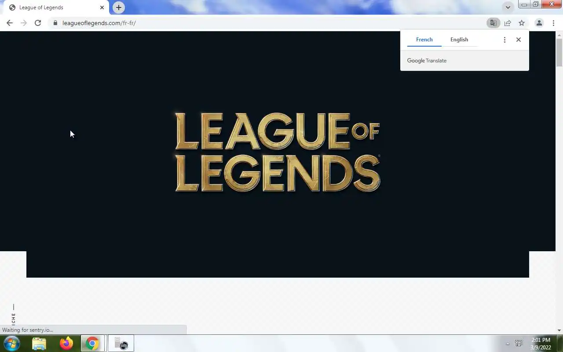Open File Explorer from the taskbar
563x352 pixels.
click(x=39, y=343)
